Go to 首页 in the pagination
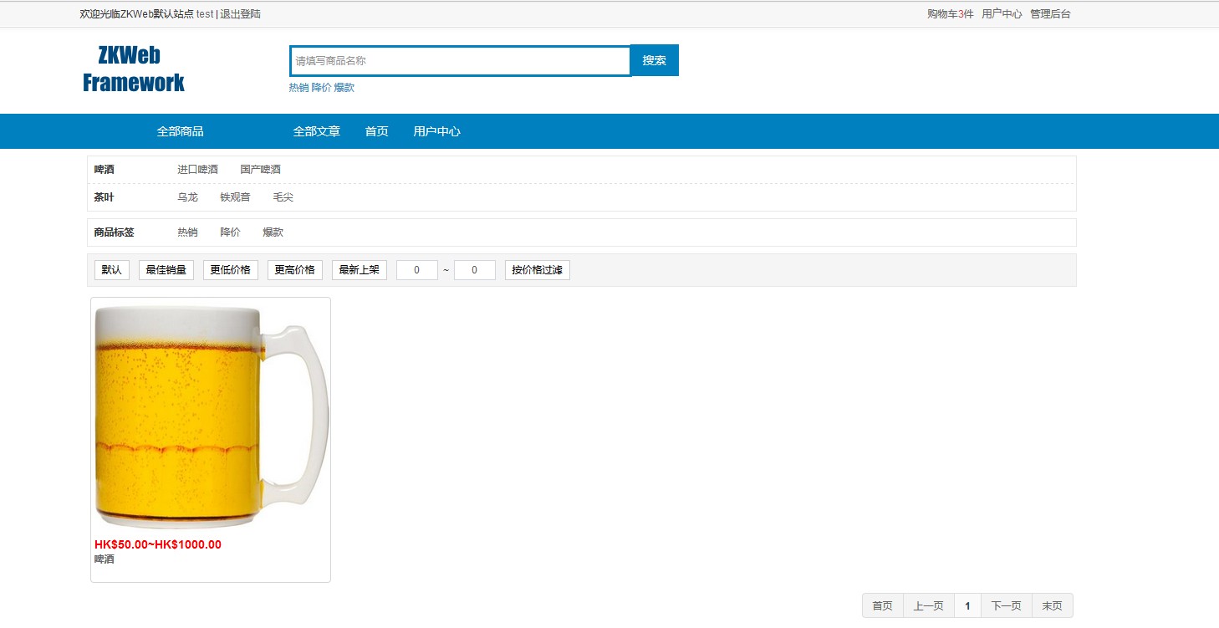This screenshot has height=628, width=1219. coord(883,605)
